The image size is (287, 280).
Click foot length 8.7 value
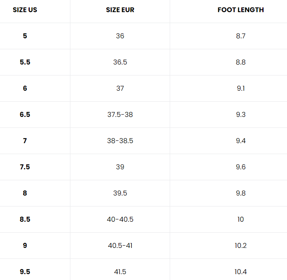(x=240, y=36)
